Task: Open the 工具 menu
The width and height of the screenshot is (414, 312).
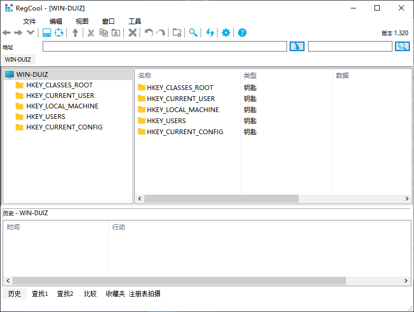Action: pos(135,22)
